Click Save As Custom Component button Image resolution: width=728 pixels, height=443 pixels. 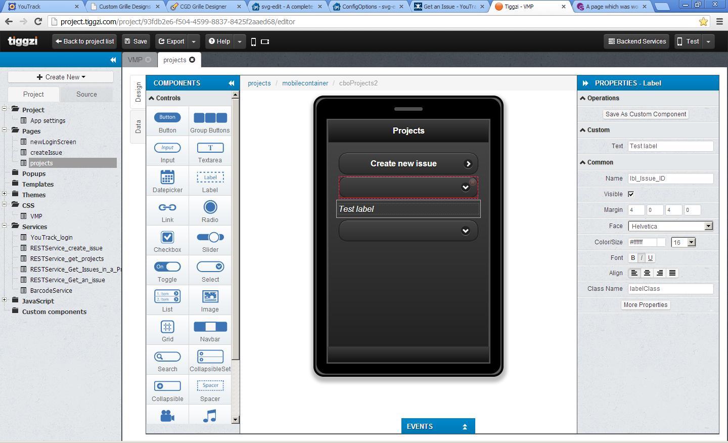(646, 114)
